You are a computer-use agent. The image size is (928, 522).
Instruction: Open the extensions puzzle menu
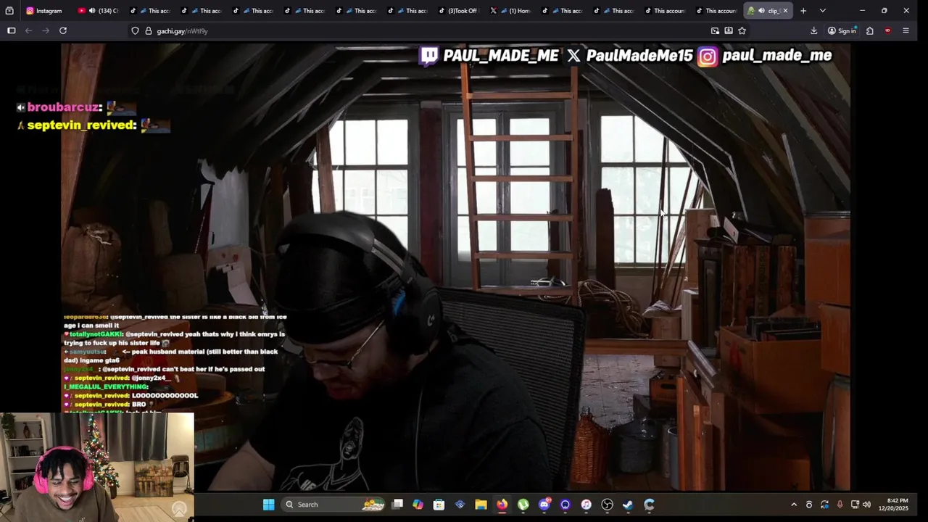tap(869, 30)
